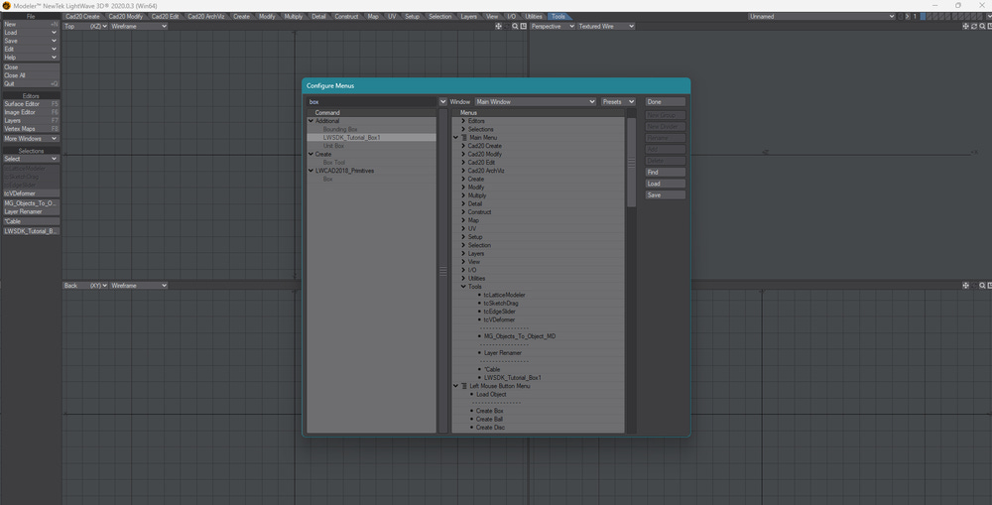Switch to the Construct tab
The image size is (992, 505).
pyautogui.click(x=346, y=17)
